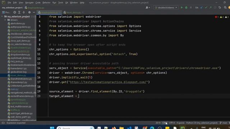The image size is (230, 129).
Task: Start debugging with the green bug icon
Action: [x=186, y=8]
